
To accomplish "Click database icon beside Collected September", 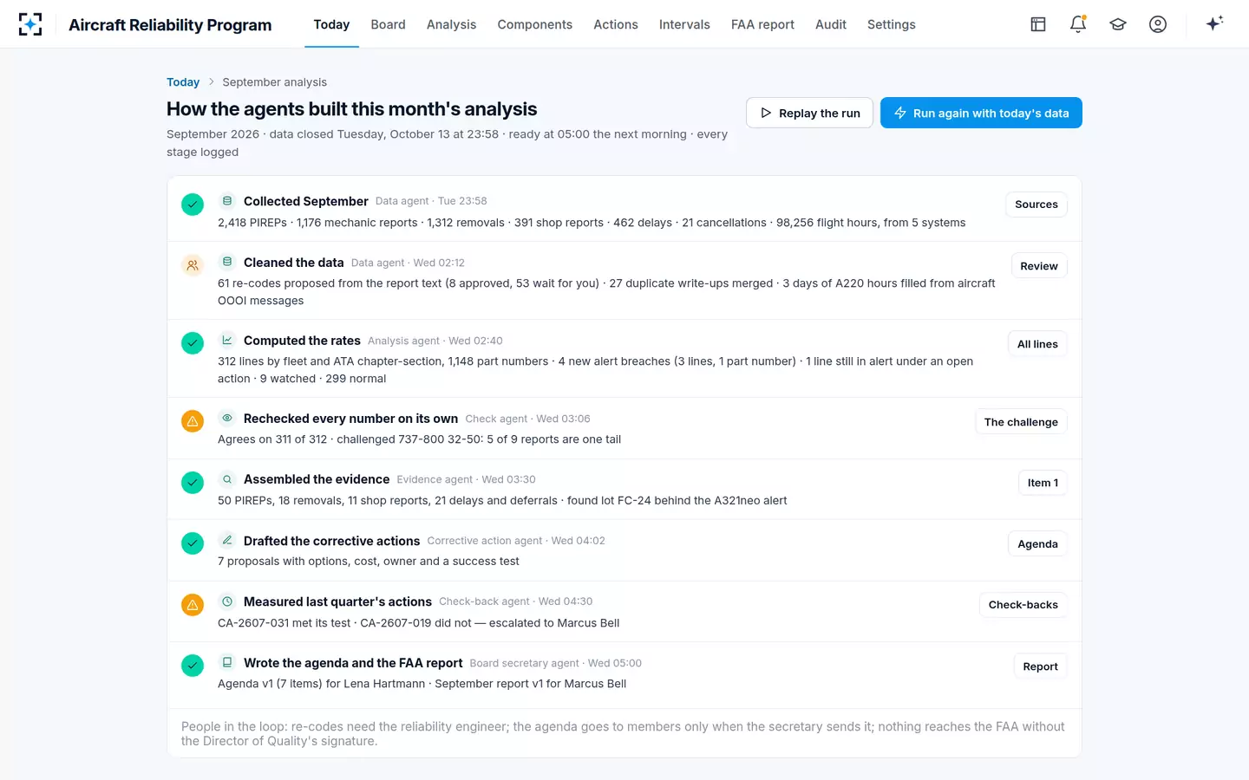I will (227, 201).
